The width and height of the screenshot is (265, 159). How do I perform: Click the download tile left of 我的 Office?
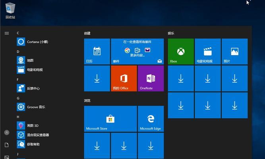97,78
